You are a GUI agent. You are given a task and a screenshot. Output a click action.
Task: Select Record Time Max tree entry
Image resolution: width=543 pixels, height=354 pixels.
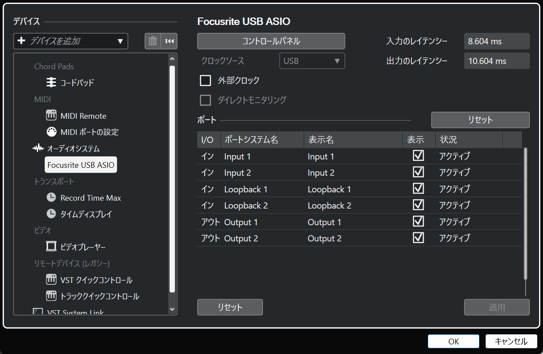pos(91,198)
